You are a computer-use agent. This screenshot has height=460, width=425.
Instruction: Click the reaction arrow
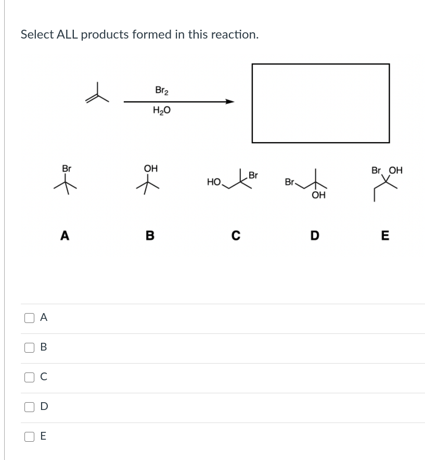click(x=179, y=102)
